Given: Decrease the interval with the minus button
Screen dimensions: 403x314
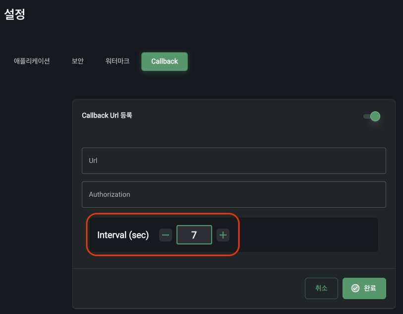Looking at the screenshot, I should (x=166, y=235).
